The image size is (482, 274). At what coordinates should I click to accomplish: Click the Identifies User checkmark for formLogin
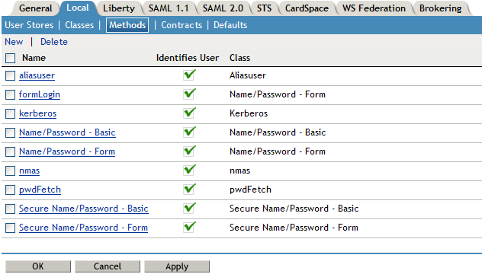[x=189, y=94]
